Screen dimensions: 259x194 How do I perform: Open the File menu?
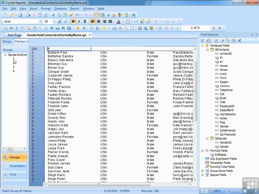[x=5, y=9]
